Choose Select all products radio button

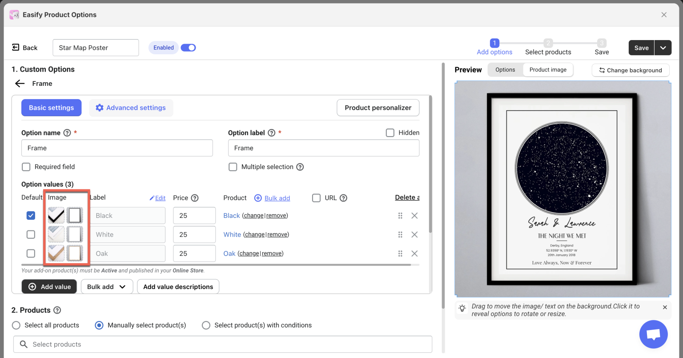16,325
